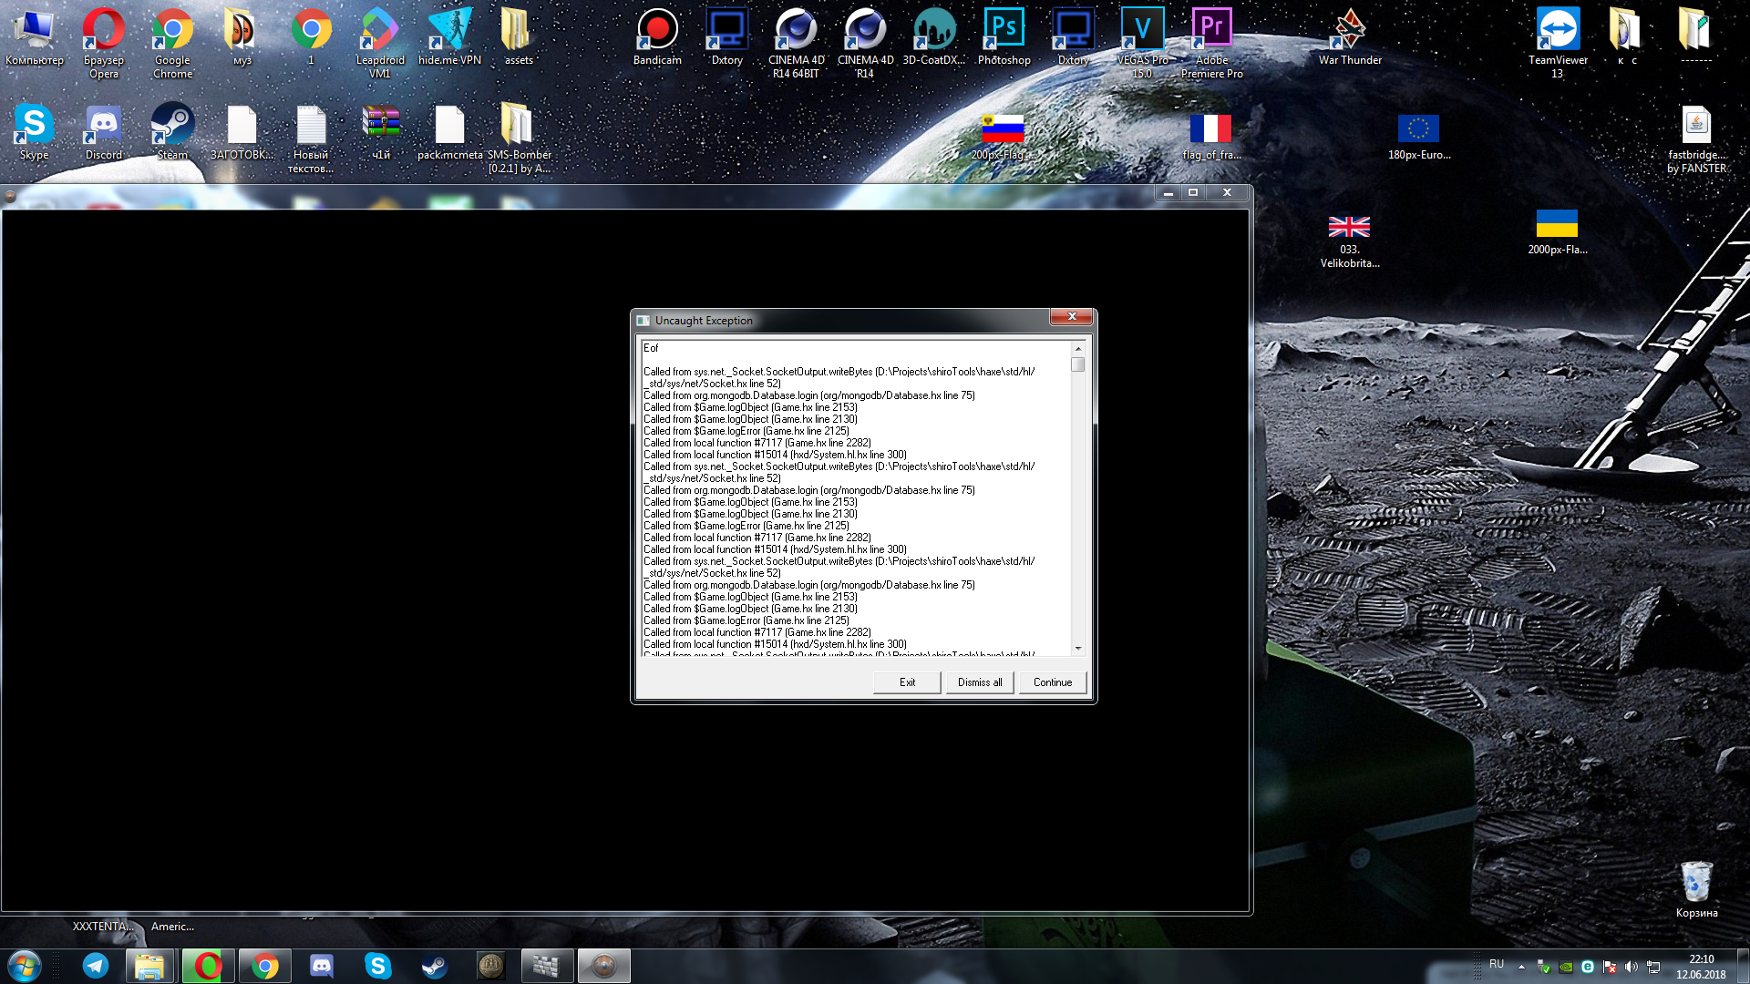
Task: Open the Action Center flag icon
Action: [1610, 967]
